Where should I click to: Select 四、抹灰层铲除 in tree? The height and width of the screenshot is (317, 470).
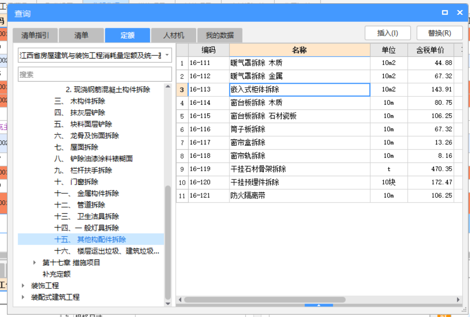click(79, 113)
